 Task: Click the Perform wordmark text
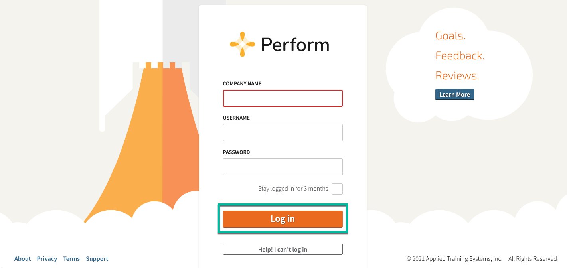tap(295, 45)
